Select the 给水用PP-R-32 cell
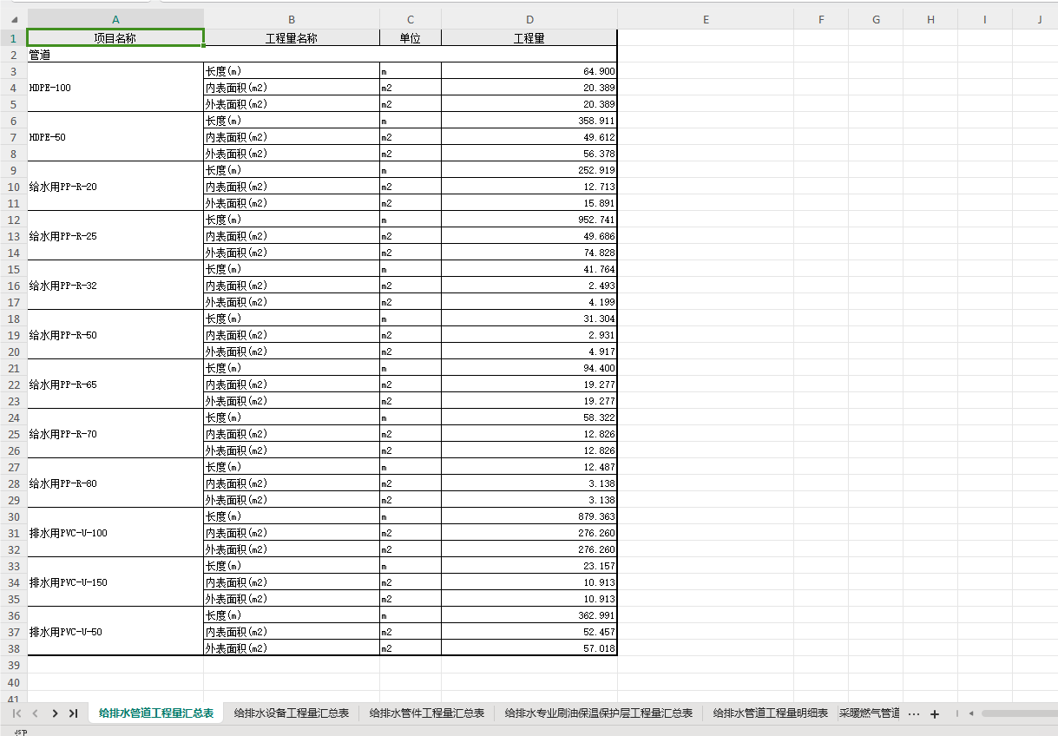 115,286
